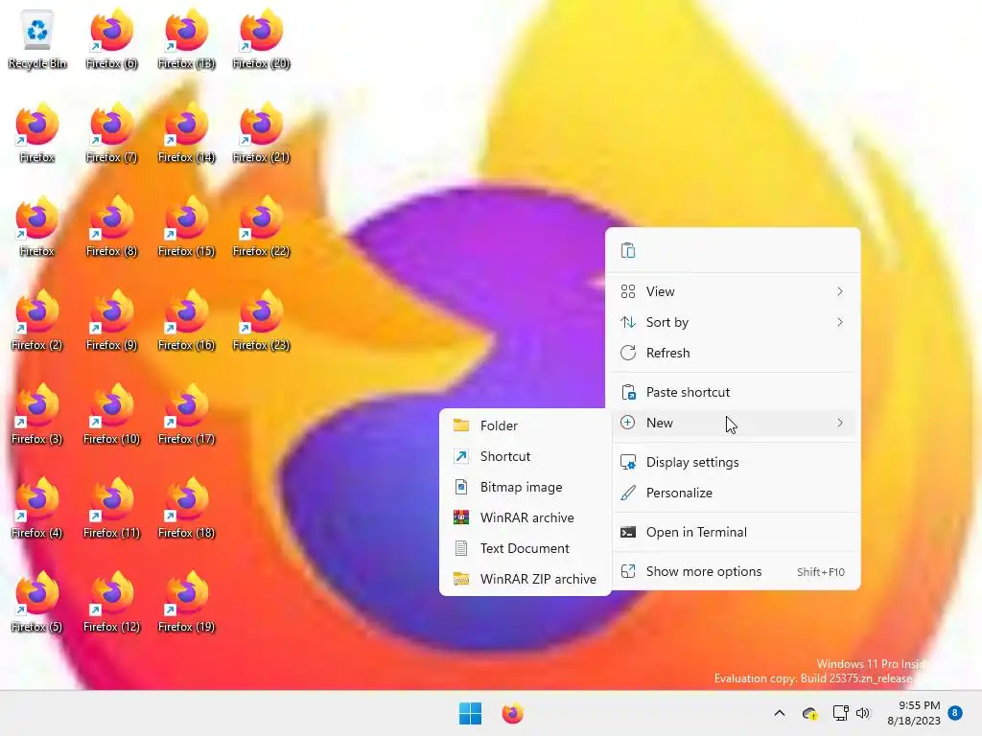Viewport: 982px width, 736px height.
Task: Open the Windows Start menu
Action: click(x=470, y=713)
